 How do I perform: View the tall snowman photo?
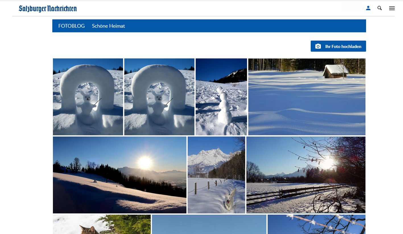pyautogui.click(x=221, y=97)
